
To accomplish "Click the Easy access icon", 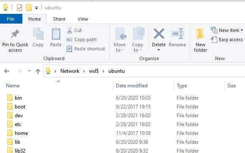I will (x=214, y=40).
